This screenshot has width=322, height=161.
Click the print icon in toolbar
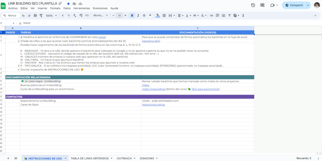pos(35,15)
